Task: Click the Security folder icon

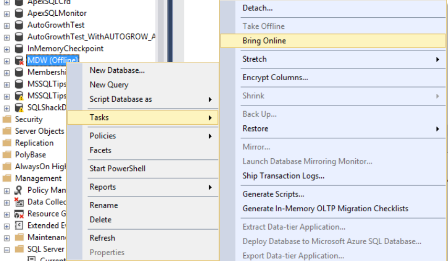Action: pos(7,119)
